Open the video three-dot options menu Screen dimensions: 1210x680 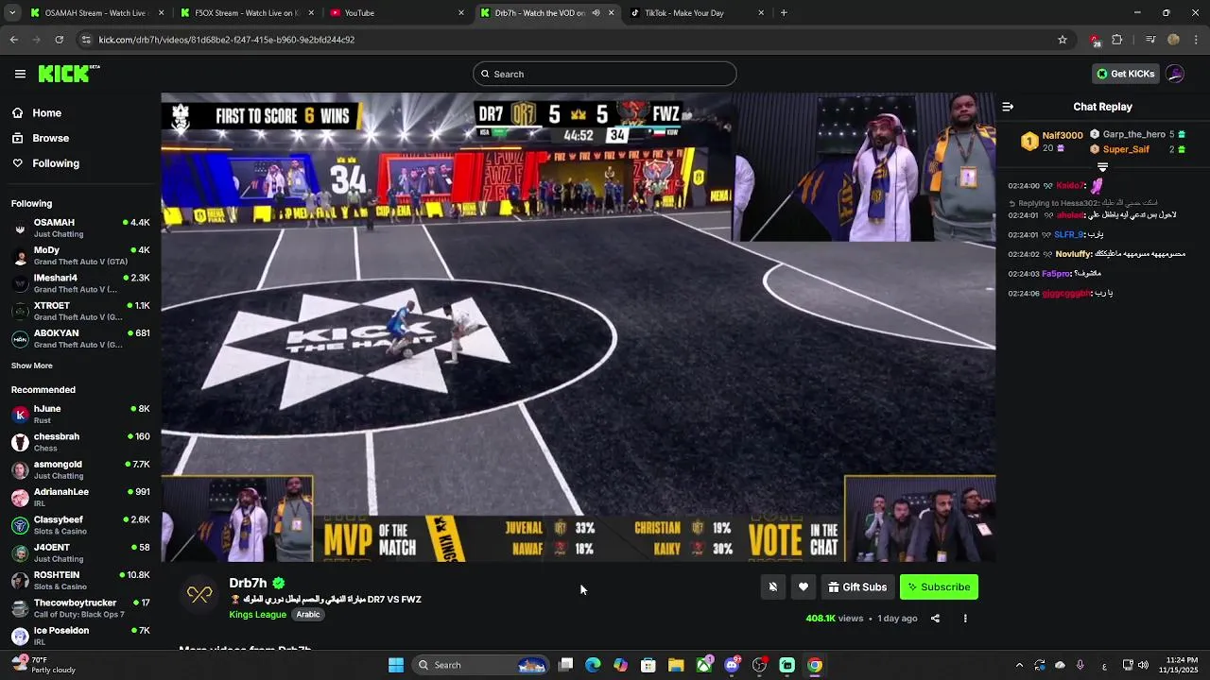(x=965, y=619)
